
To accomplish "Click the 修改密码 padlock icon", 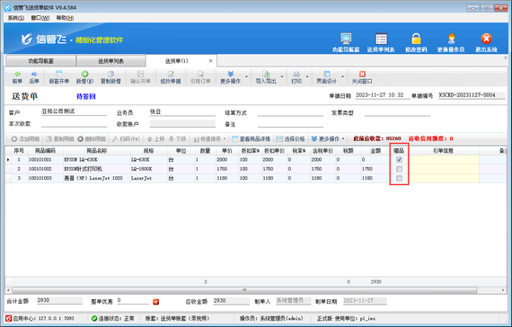I will tap(416, 39).
